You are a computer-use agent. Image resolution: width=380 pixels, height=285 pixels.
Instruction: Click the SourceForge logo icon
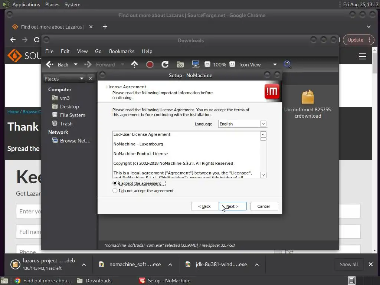[x=14, y=56]
